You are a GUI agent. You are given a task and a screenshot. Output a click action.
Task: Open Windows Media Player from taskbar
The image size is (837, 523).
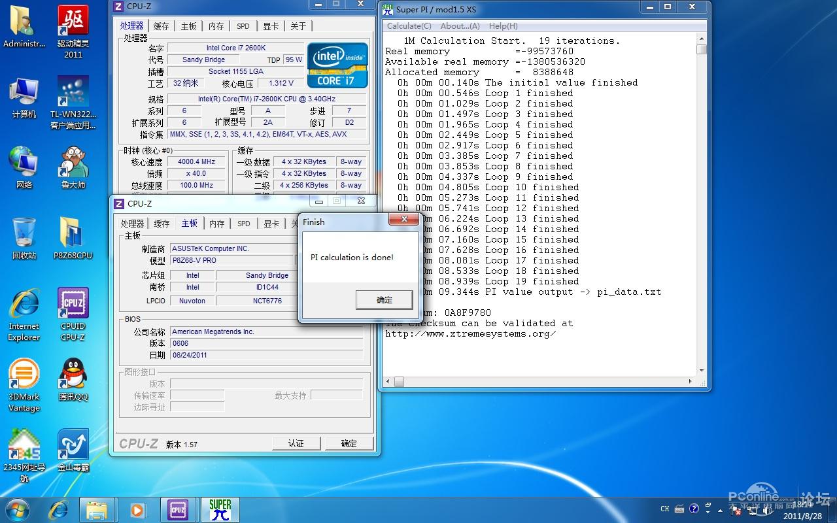(138, 510)
